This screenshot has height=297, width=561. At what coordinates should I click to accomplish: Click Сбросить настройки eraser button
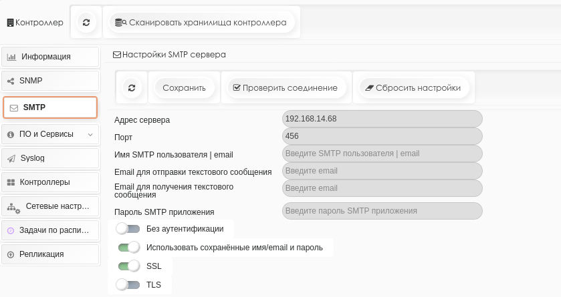(x=414, y=88)
